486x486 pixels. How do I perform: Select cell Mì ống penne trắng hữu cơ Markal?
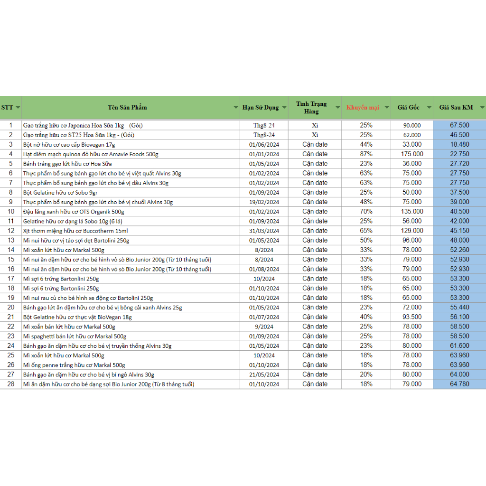point(131,365)
